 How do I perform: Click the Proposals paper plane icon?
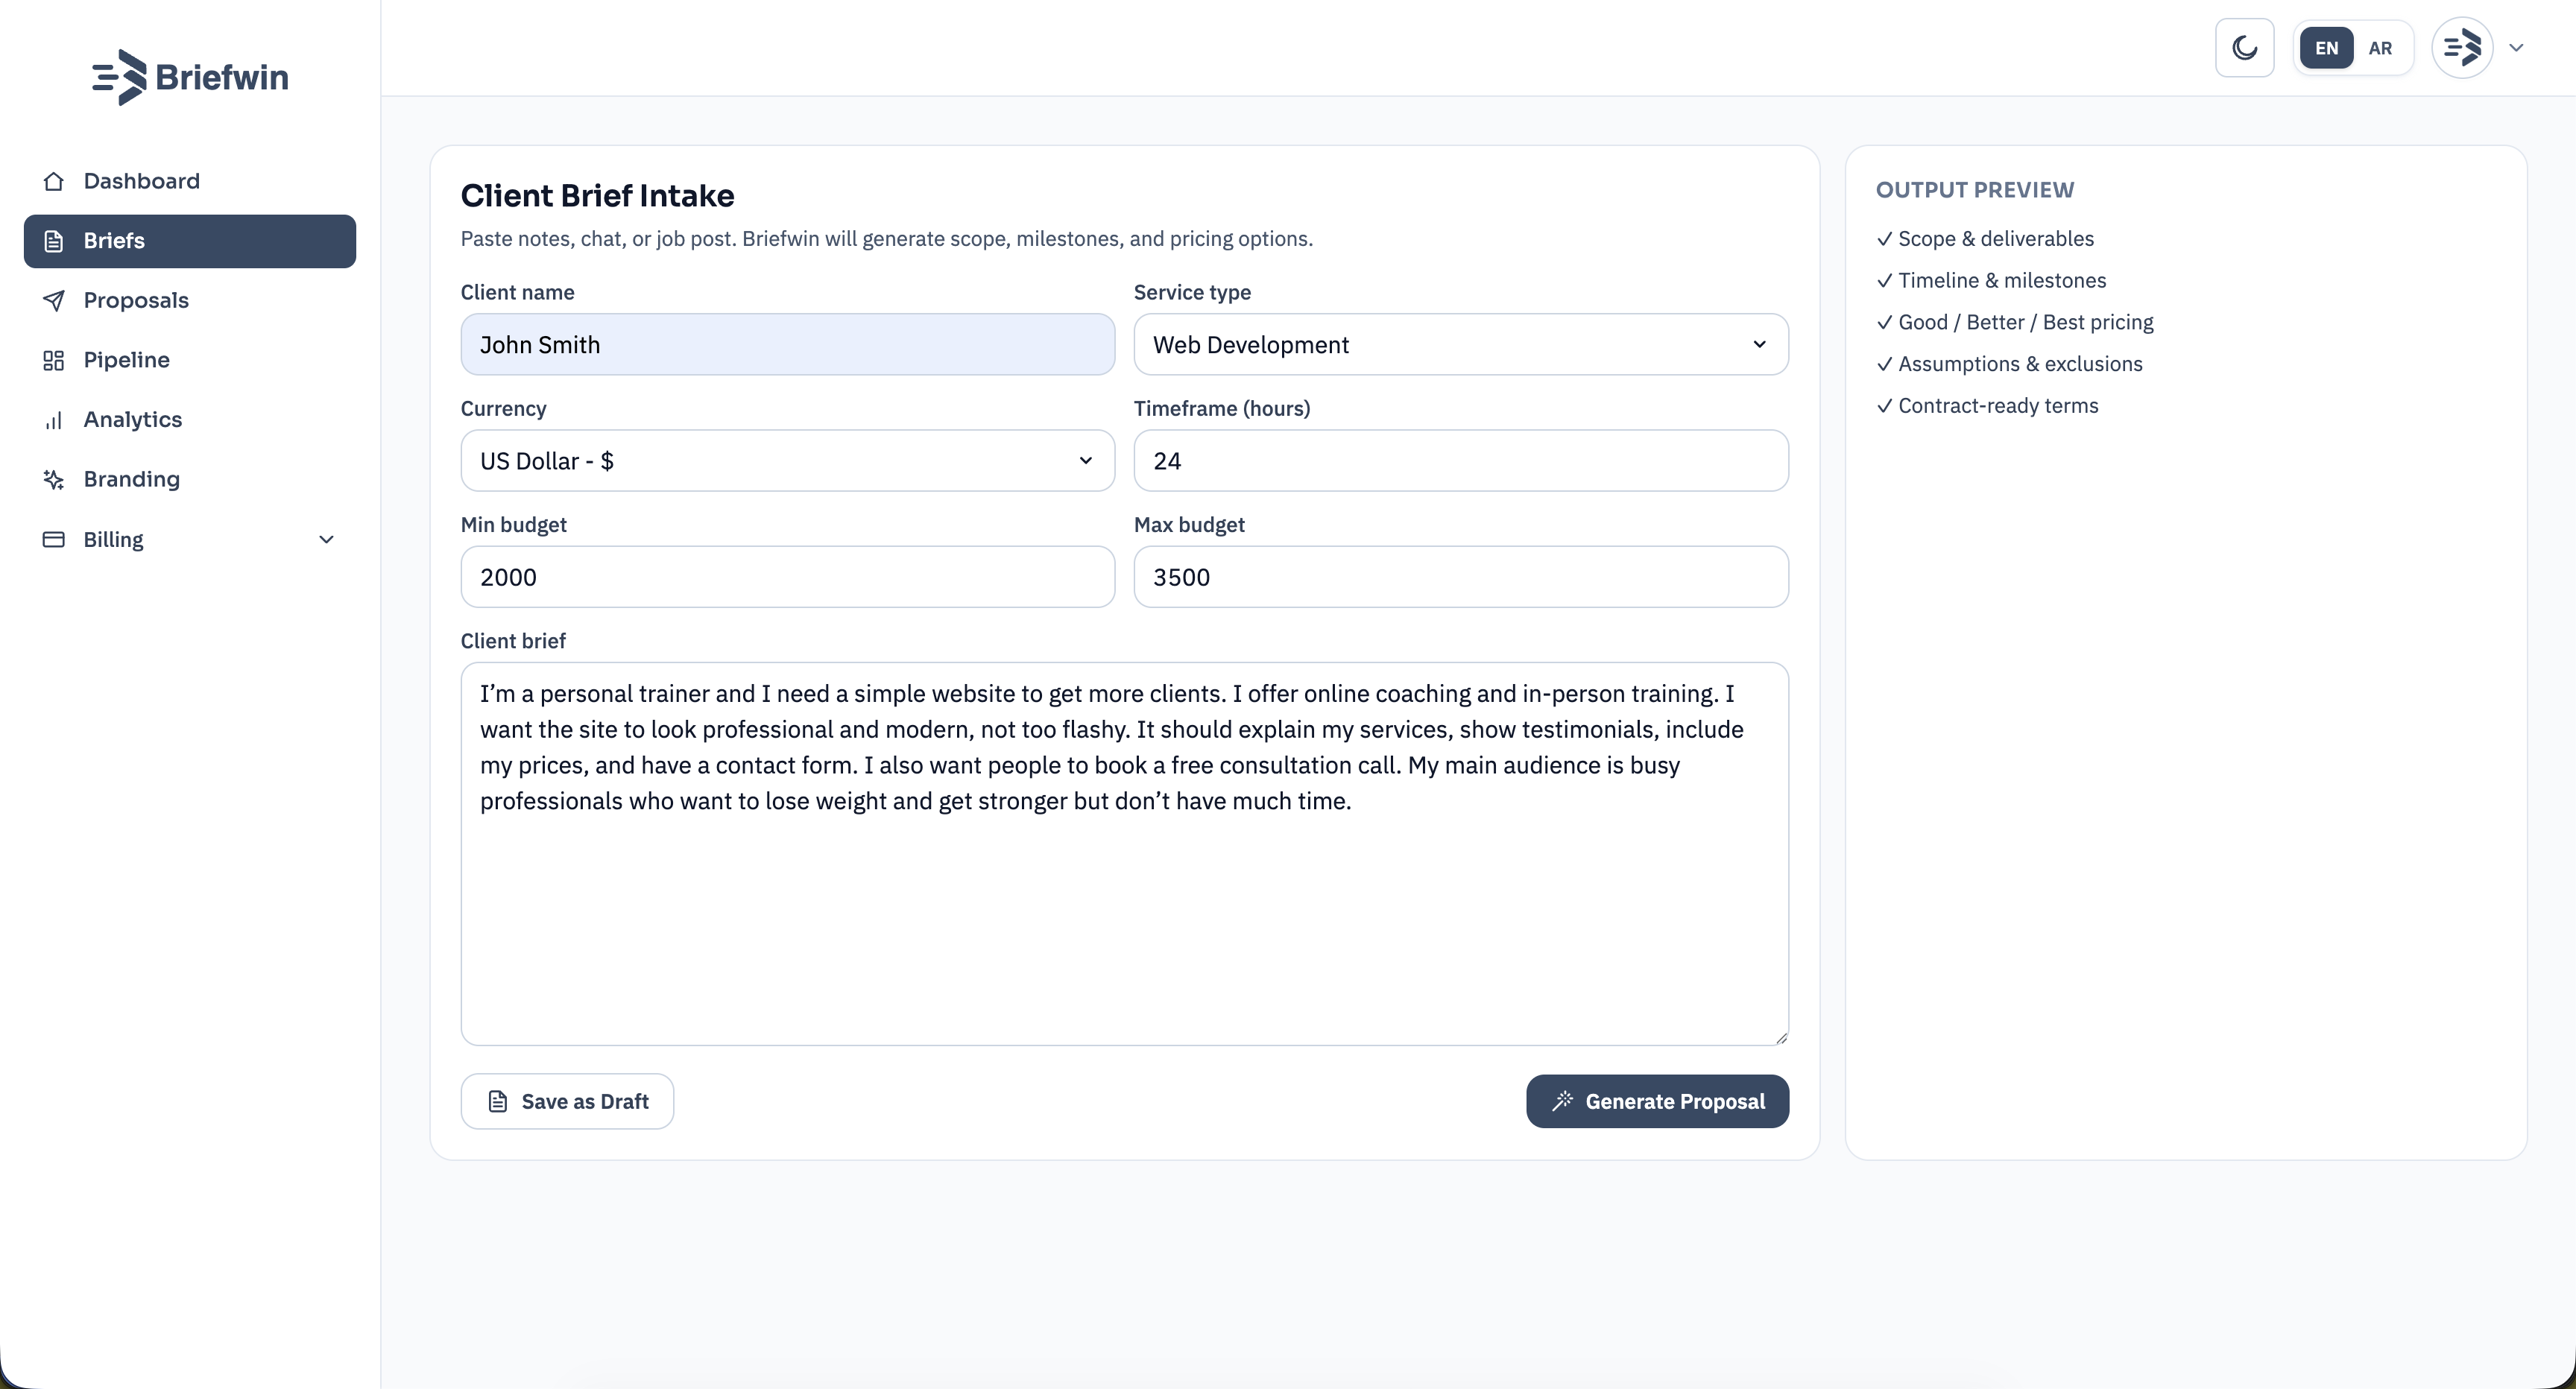click(54, 300)
